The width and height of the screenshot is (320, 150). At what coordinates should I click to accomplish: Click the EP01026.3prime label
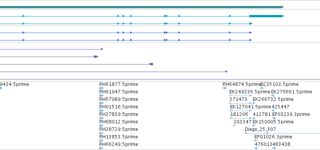pos(273,137)
